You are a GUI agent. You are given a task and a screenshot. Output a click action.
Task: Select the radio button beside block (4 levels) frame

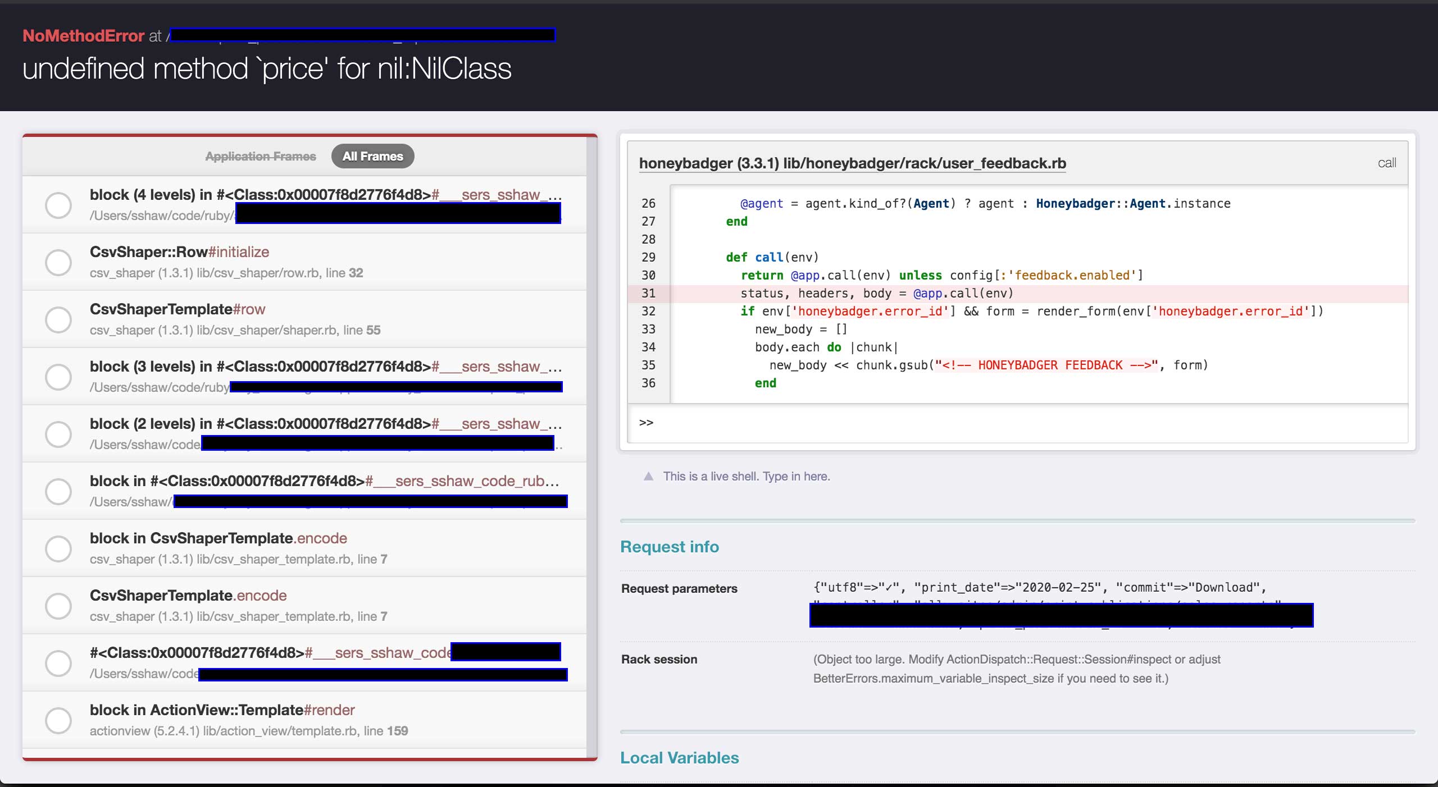[58, 205]
